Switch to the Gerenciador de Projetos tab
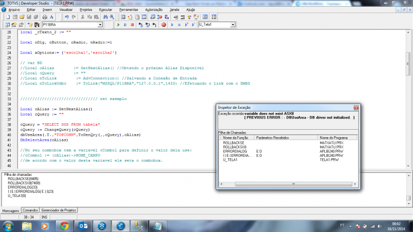The width and height of the screenshot is (413, 232). coord(58,210)
